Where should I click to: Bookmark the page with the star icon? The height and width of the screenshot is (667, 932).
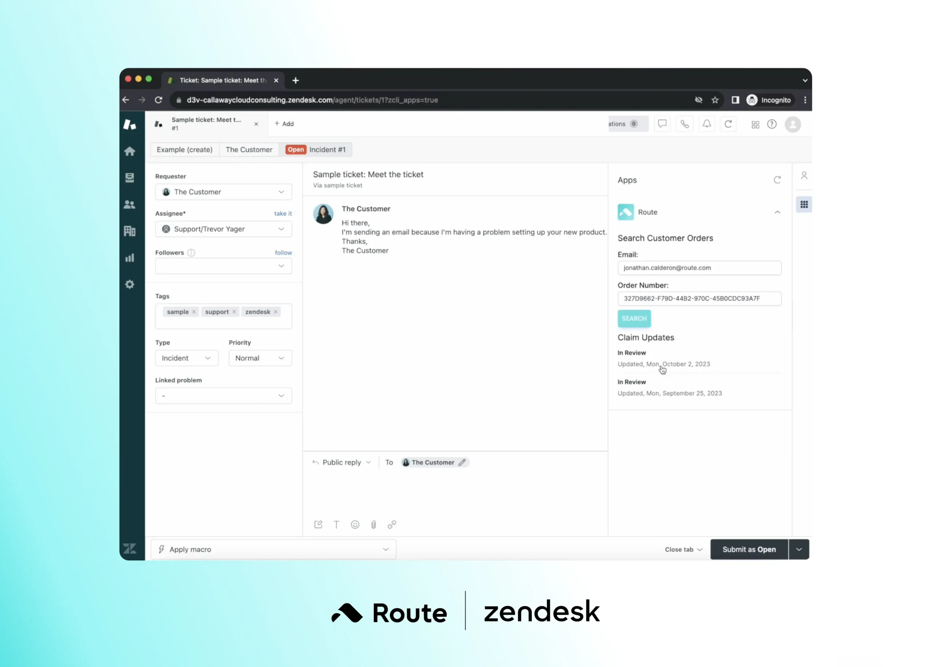click(715, 100)
